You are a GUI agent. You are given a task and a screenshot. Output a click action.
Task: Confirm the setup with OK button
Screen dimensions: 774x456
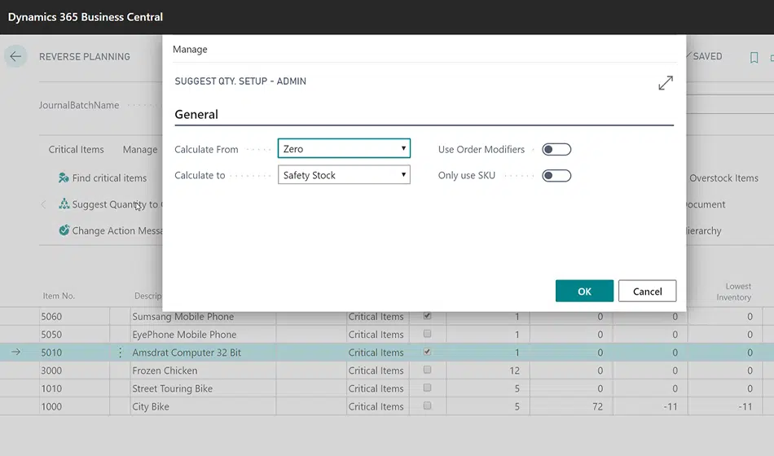click(x=584, y=292)
